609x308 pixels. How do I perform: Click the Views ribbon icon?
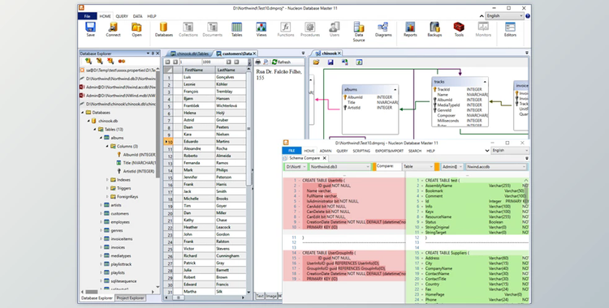pyautogui.click(x=261, y=29)
